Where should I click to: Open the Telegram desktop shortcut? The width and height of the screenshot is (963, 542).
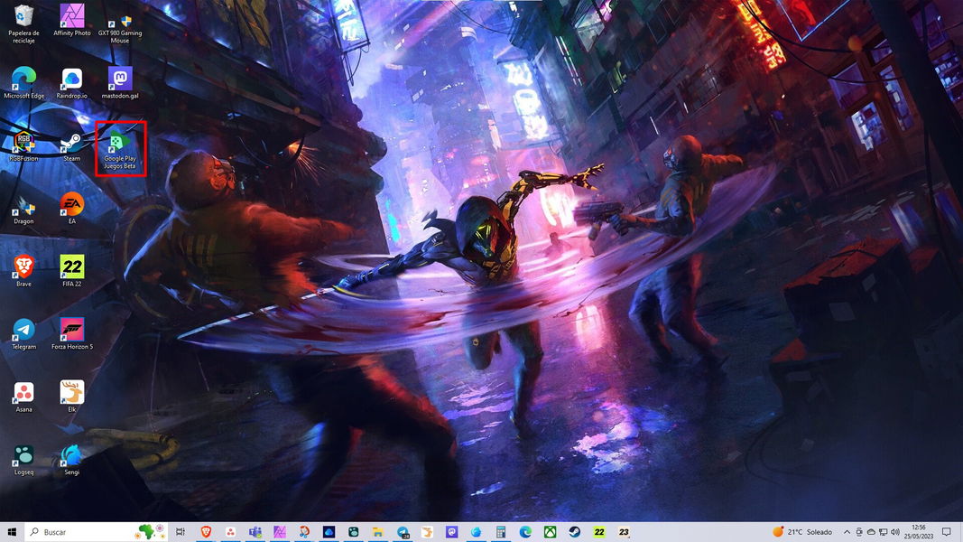coord(23,333)
